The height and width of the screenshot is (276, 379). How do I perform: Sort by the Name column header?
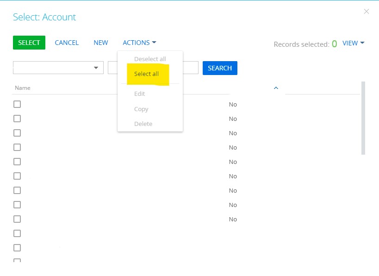coord(23,88)
